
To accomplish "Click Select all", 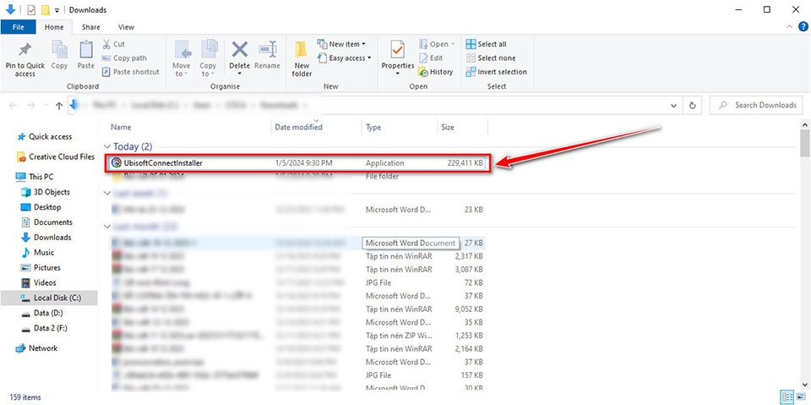I will pyautogui.click(x=487, y=44).
